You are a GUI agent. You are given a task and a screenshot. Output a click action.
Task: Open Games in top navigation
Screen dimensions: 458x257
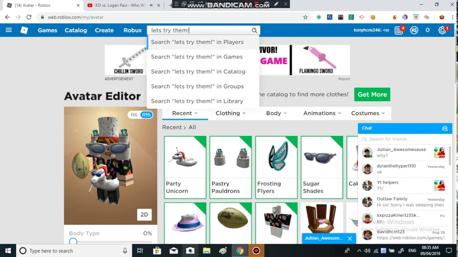(48, 30)
